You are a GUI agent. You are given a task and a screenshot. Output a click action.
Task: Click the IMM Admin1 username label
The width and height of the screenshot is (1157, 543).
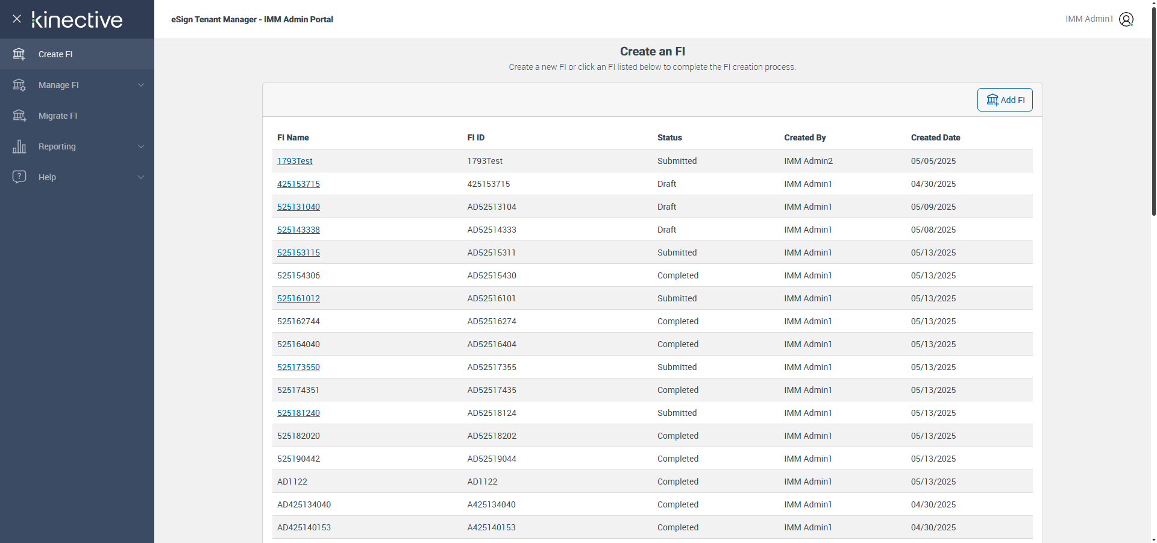pyautogui.click(x=1088, y=19)
